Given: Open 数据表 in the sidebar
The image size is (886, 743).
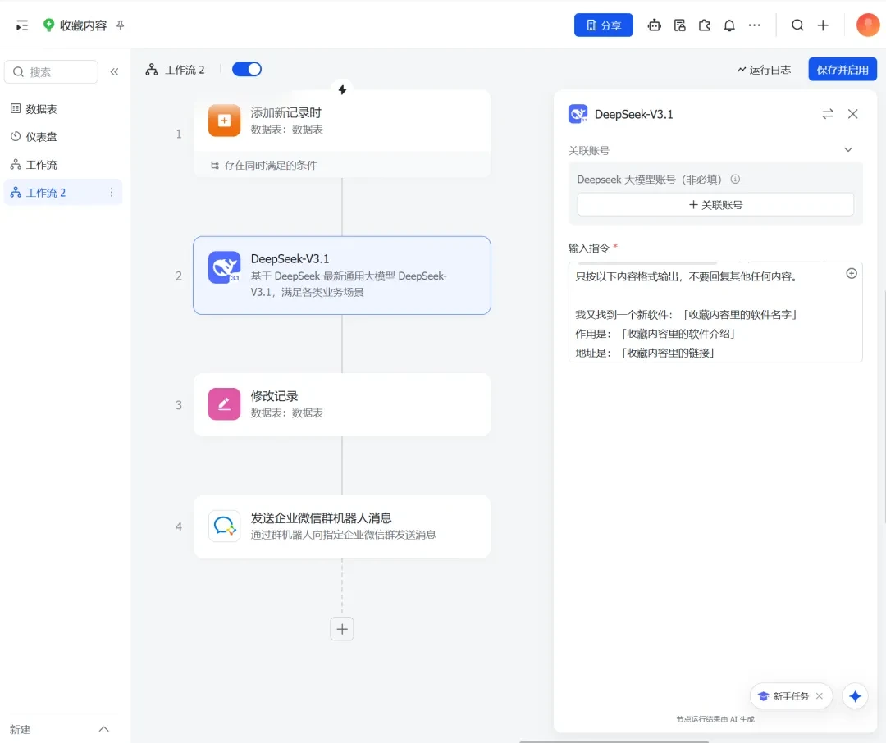Looking at the screenshot, I should pos(63,109).
